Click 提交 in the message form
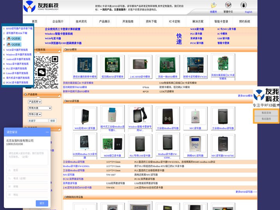 pos(42,203)
